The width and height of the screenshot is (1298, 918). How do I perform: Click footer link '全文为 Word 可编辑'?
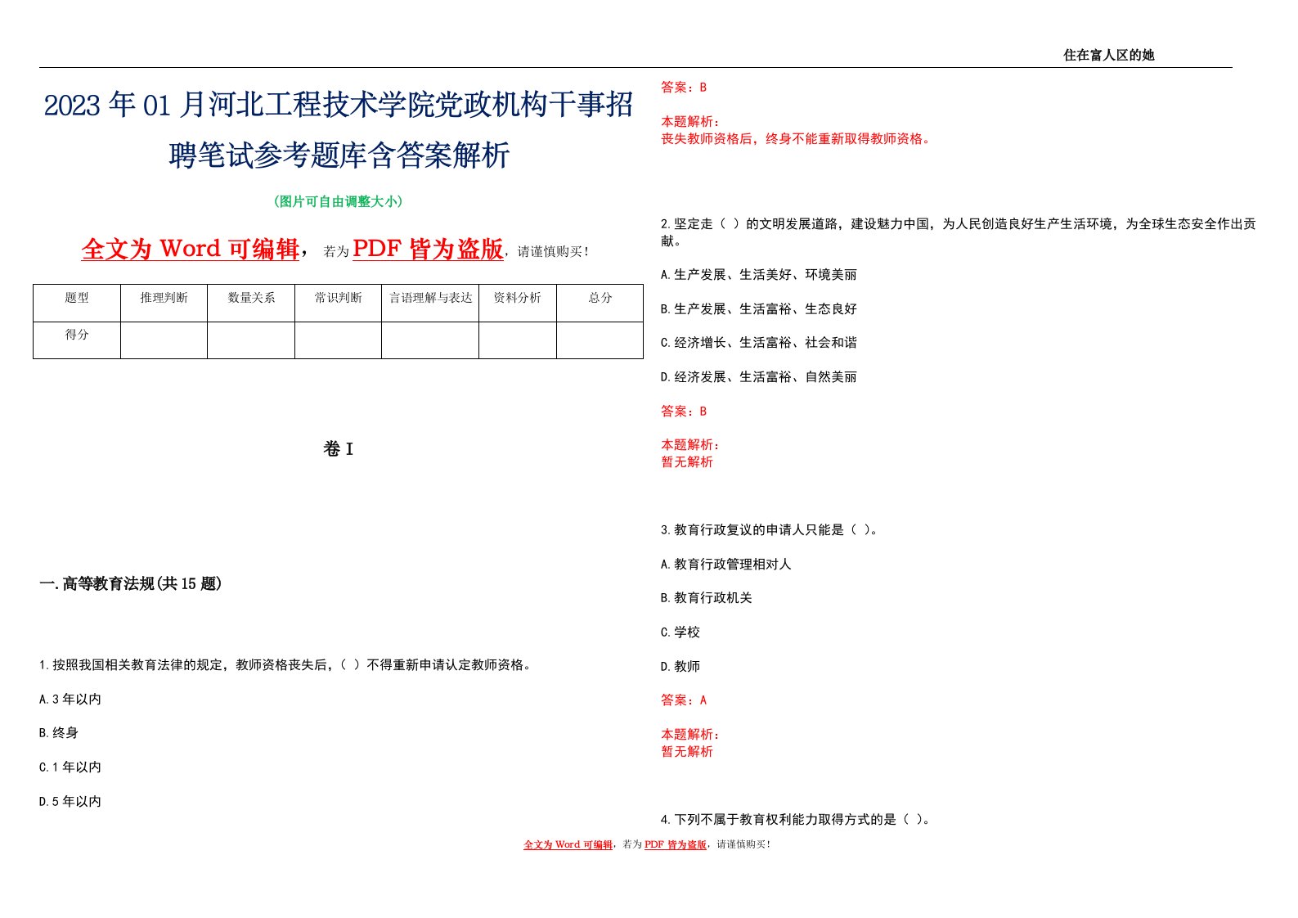click(x=568, y=844)
